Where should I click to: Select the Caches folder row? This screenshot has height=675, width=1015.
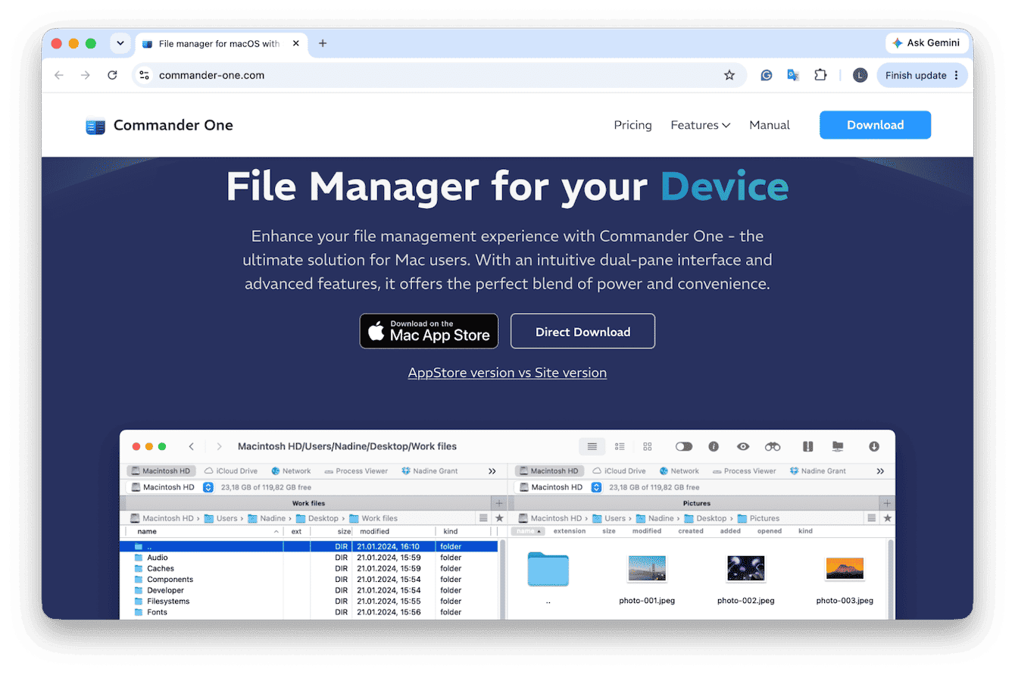[x=309, y=568]
